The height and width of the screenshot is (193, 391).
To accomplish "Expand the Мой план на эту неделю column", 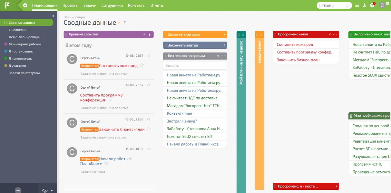I will (243, 35).
